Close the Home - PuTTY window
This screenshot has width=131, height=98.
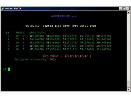pyautogui.click(x=128, y=8)
